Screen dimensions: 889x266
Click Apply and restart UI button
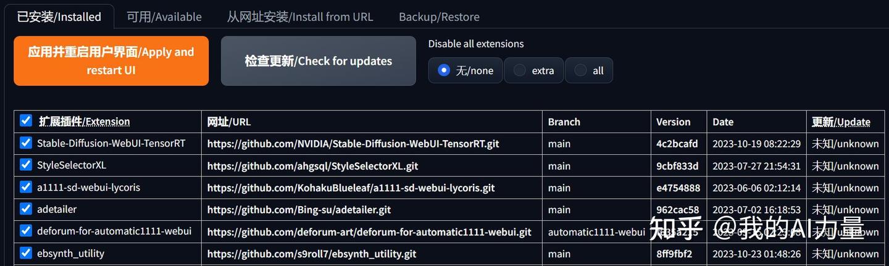point(111,60)
